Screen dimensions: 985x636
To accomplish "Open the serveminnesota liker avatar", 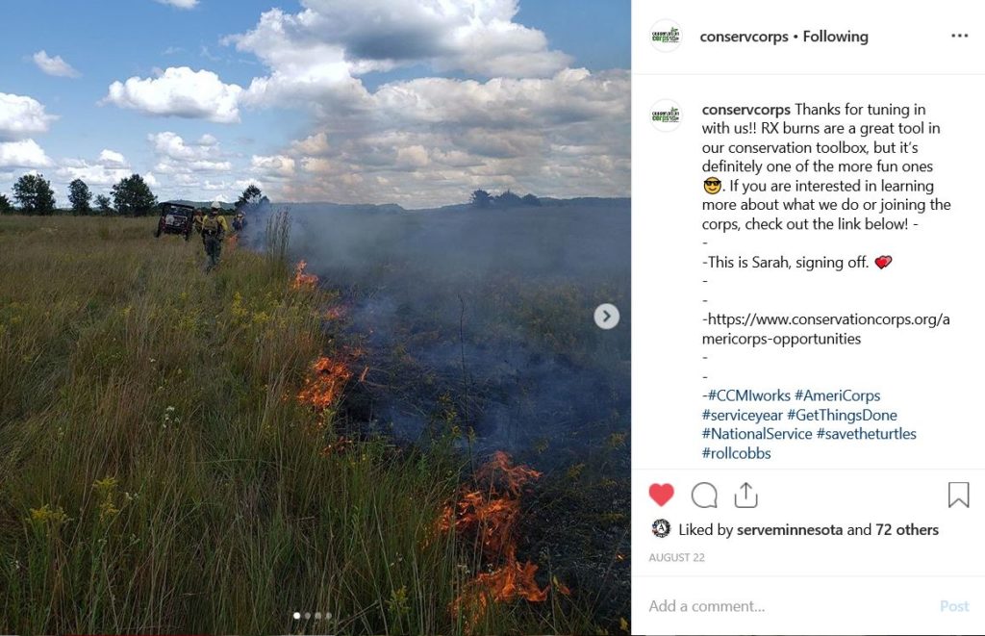I will tap(661, 528).
